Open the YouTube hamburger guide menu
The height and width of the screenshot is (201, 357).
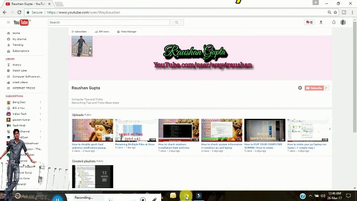click(8, 22)
